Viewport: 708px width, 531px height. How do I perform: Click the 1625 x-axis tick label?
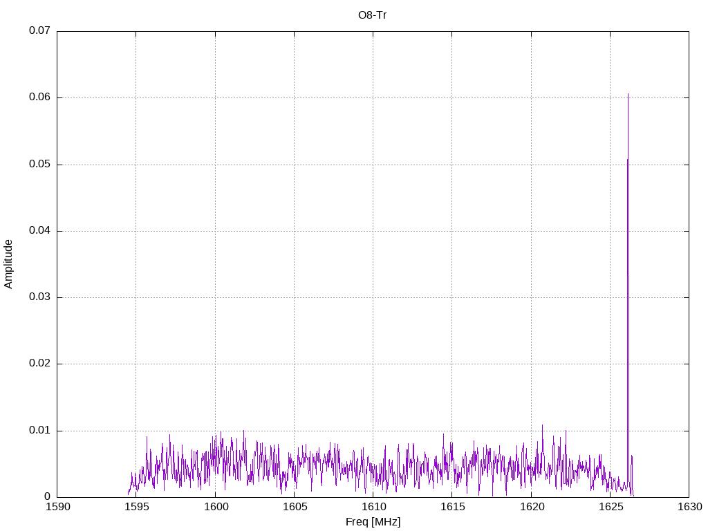click(611, 507)
